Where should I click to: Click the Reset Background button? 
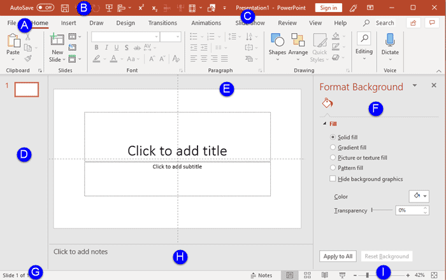click(387, 256)
